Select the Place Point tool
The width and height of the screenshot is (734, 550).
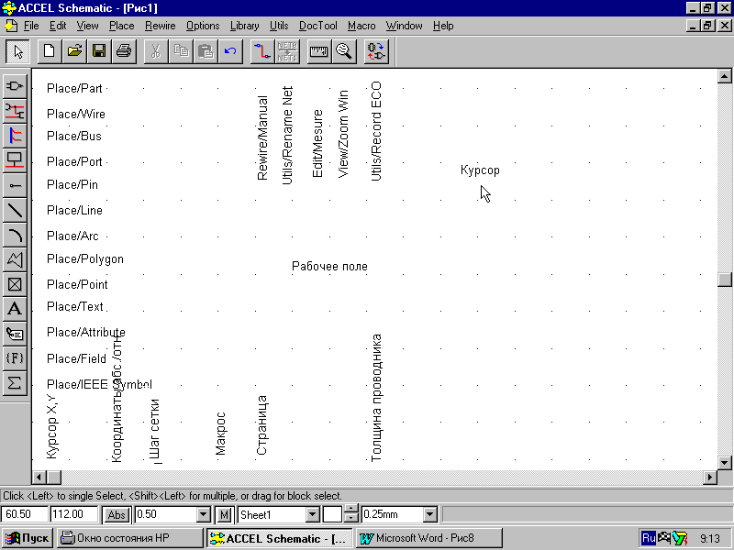[x=15, y=284]
